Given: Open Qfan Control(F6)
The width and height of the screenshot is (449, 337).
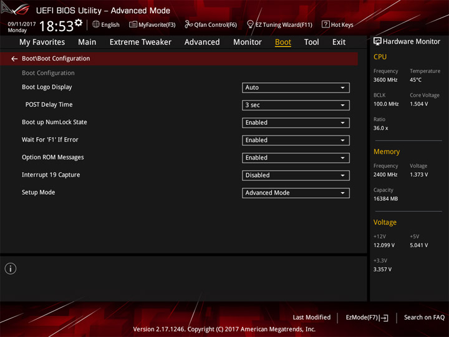Looking at the screenshot, I should [x=211, y=24].
